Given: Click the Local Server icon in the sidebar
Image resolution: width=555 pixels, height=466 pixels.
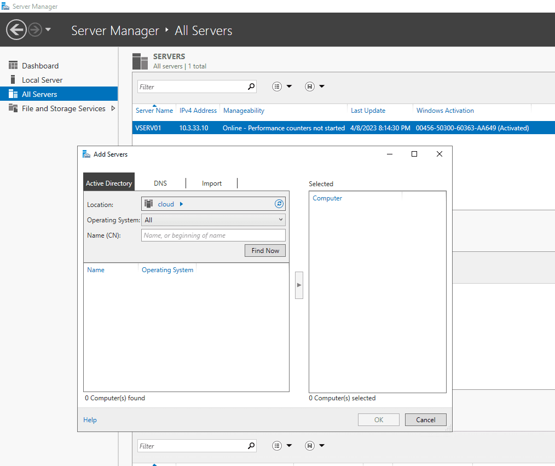Looking at the screenshot, I should (x=13, y=79).
